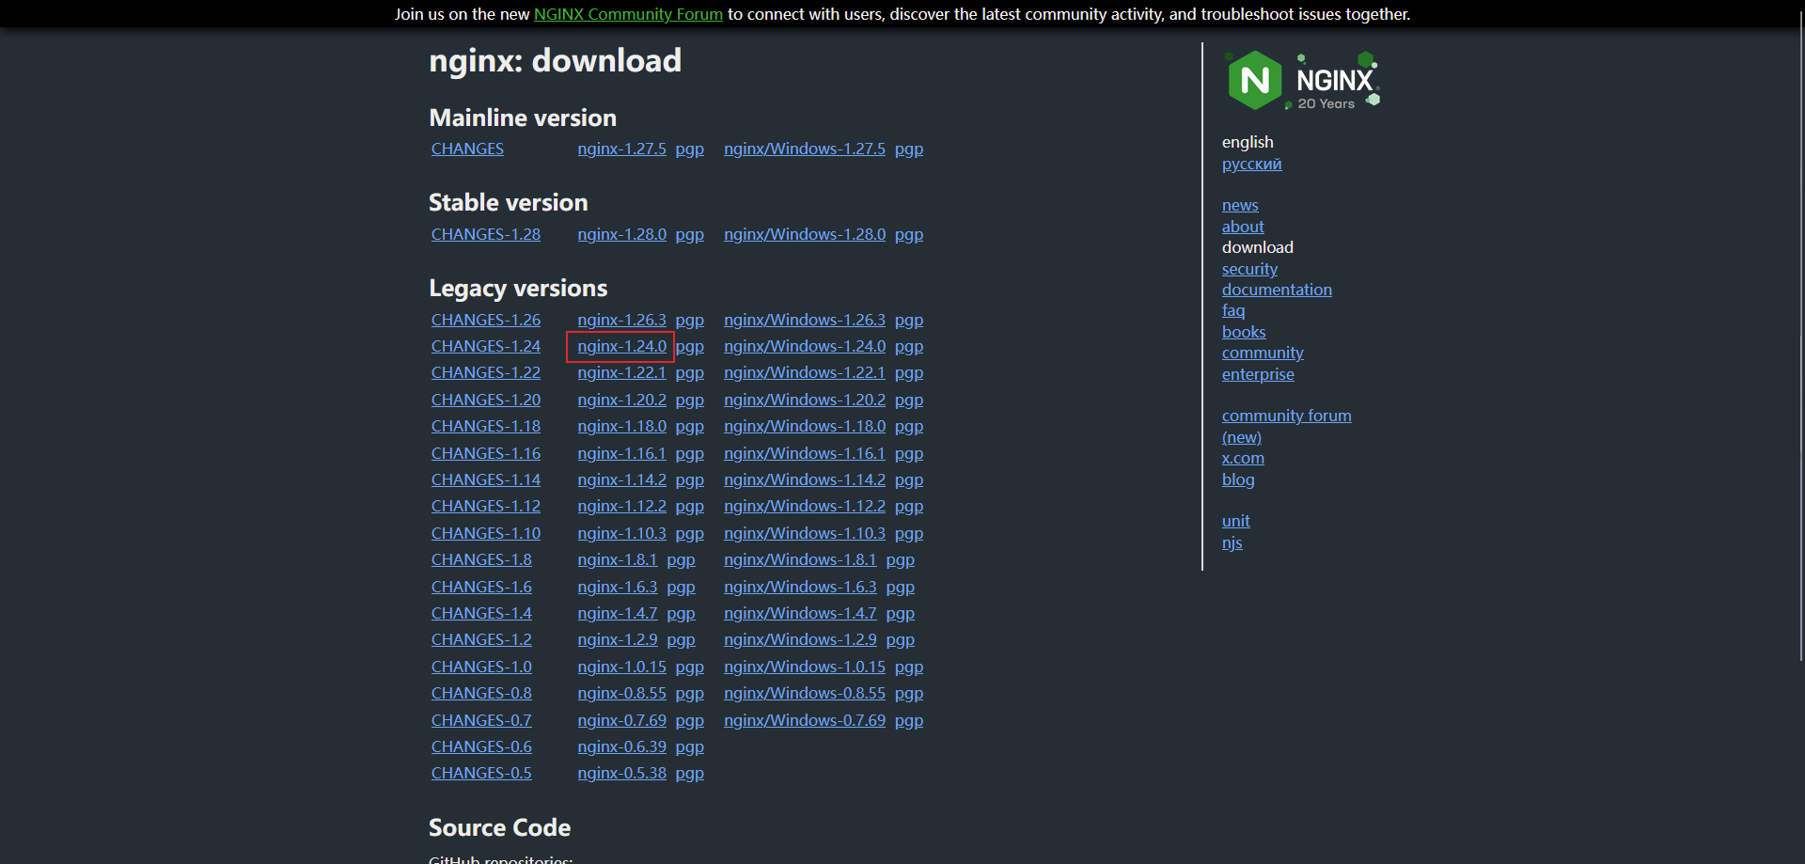Screen dimensions: 1805x864
Task: Open CHANGES-1.24 changelog
Action: 486,346
